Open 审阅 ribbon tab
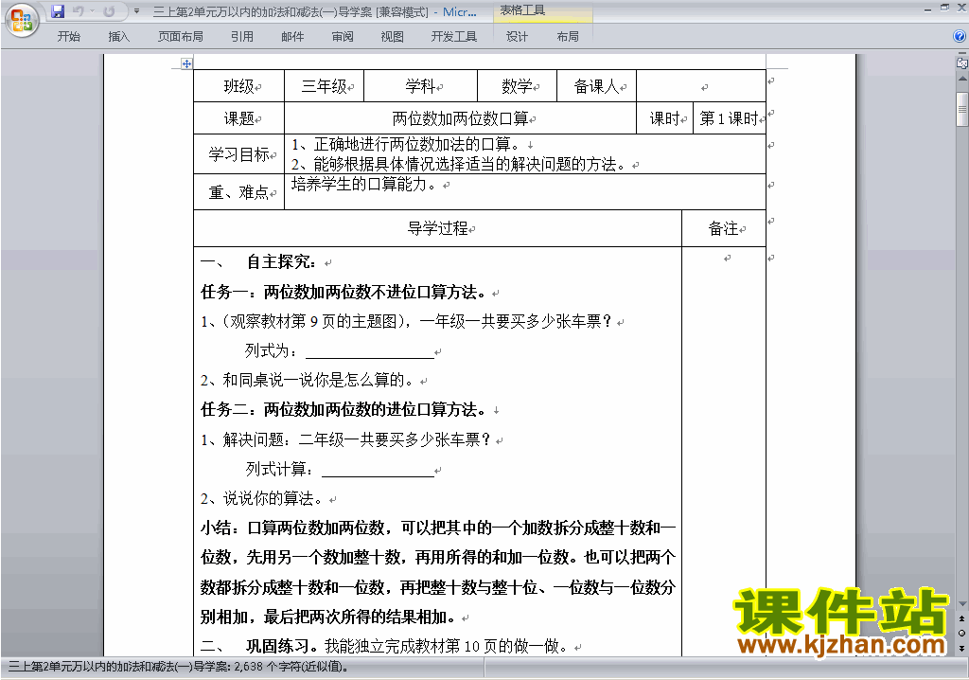Screen dimensions: 969x680 pos(343,37)
